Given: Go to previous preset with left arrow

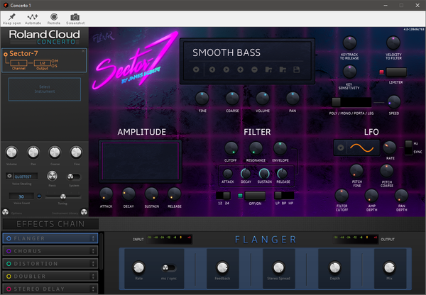Looking at the screenshot, I should coord(212,69).
